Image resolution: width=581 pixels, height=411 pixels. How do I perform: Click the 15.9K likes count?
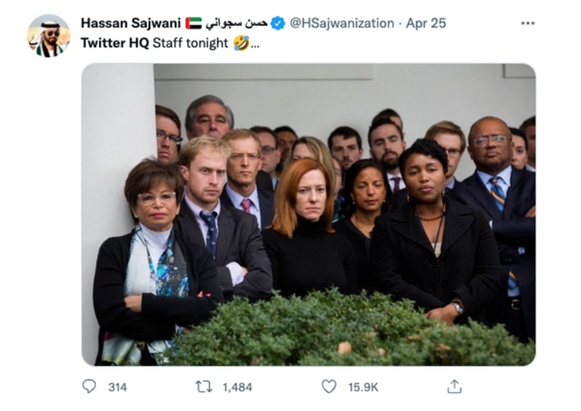363,387
